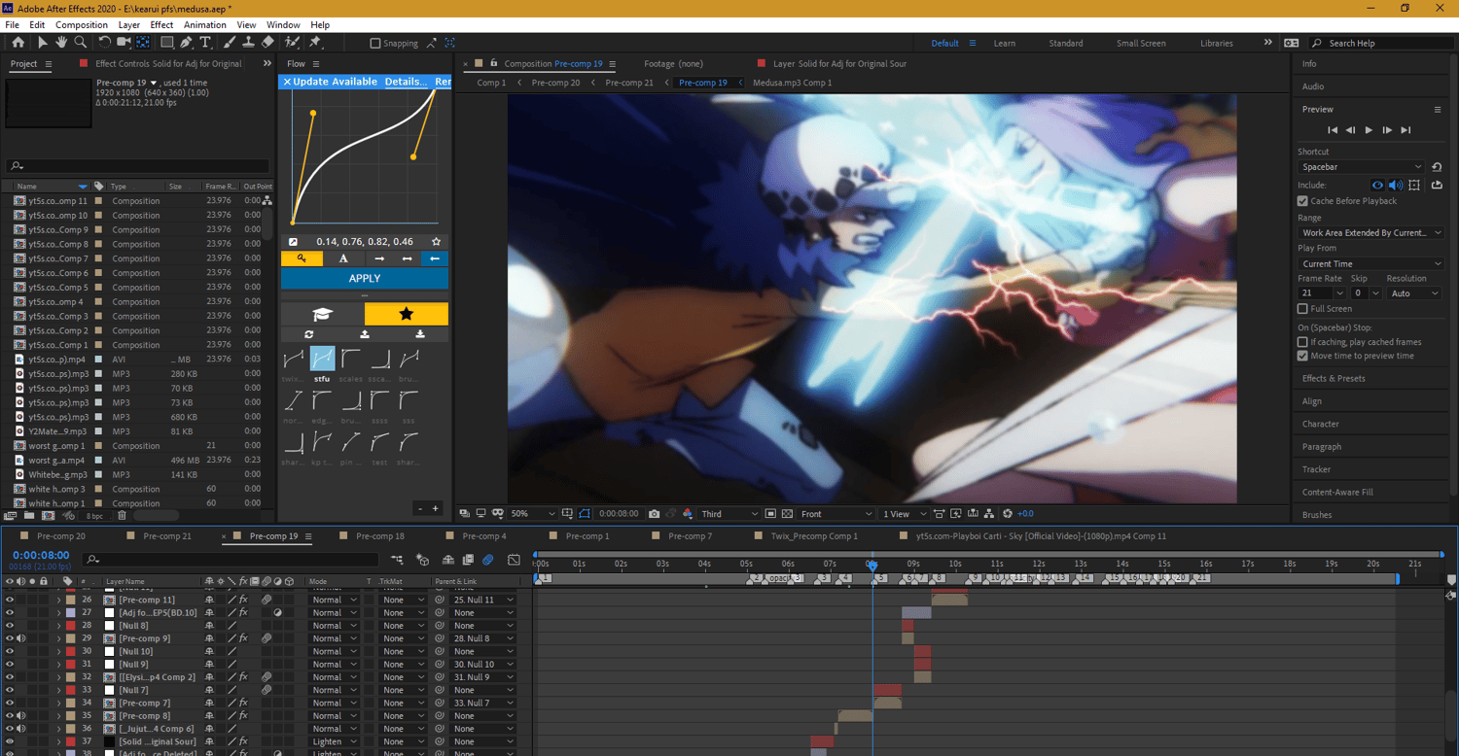Select the Eraser tool
The width and height of the screenshot is (1459, 756).
click(267, 43)
